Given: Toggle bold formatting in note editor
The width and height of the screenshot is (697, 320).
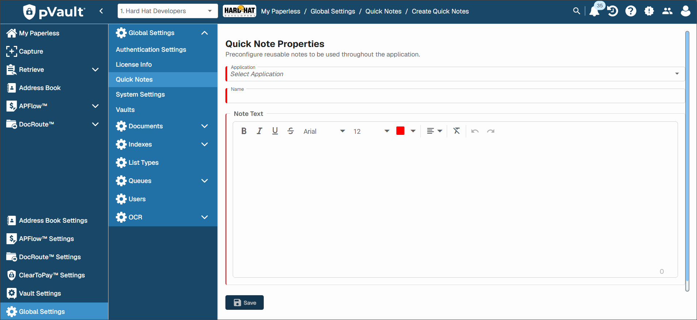Looking at the screenshot, I should coord(244,131).
